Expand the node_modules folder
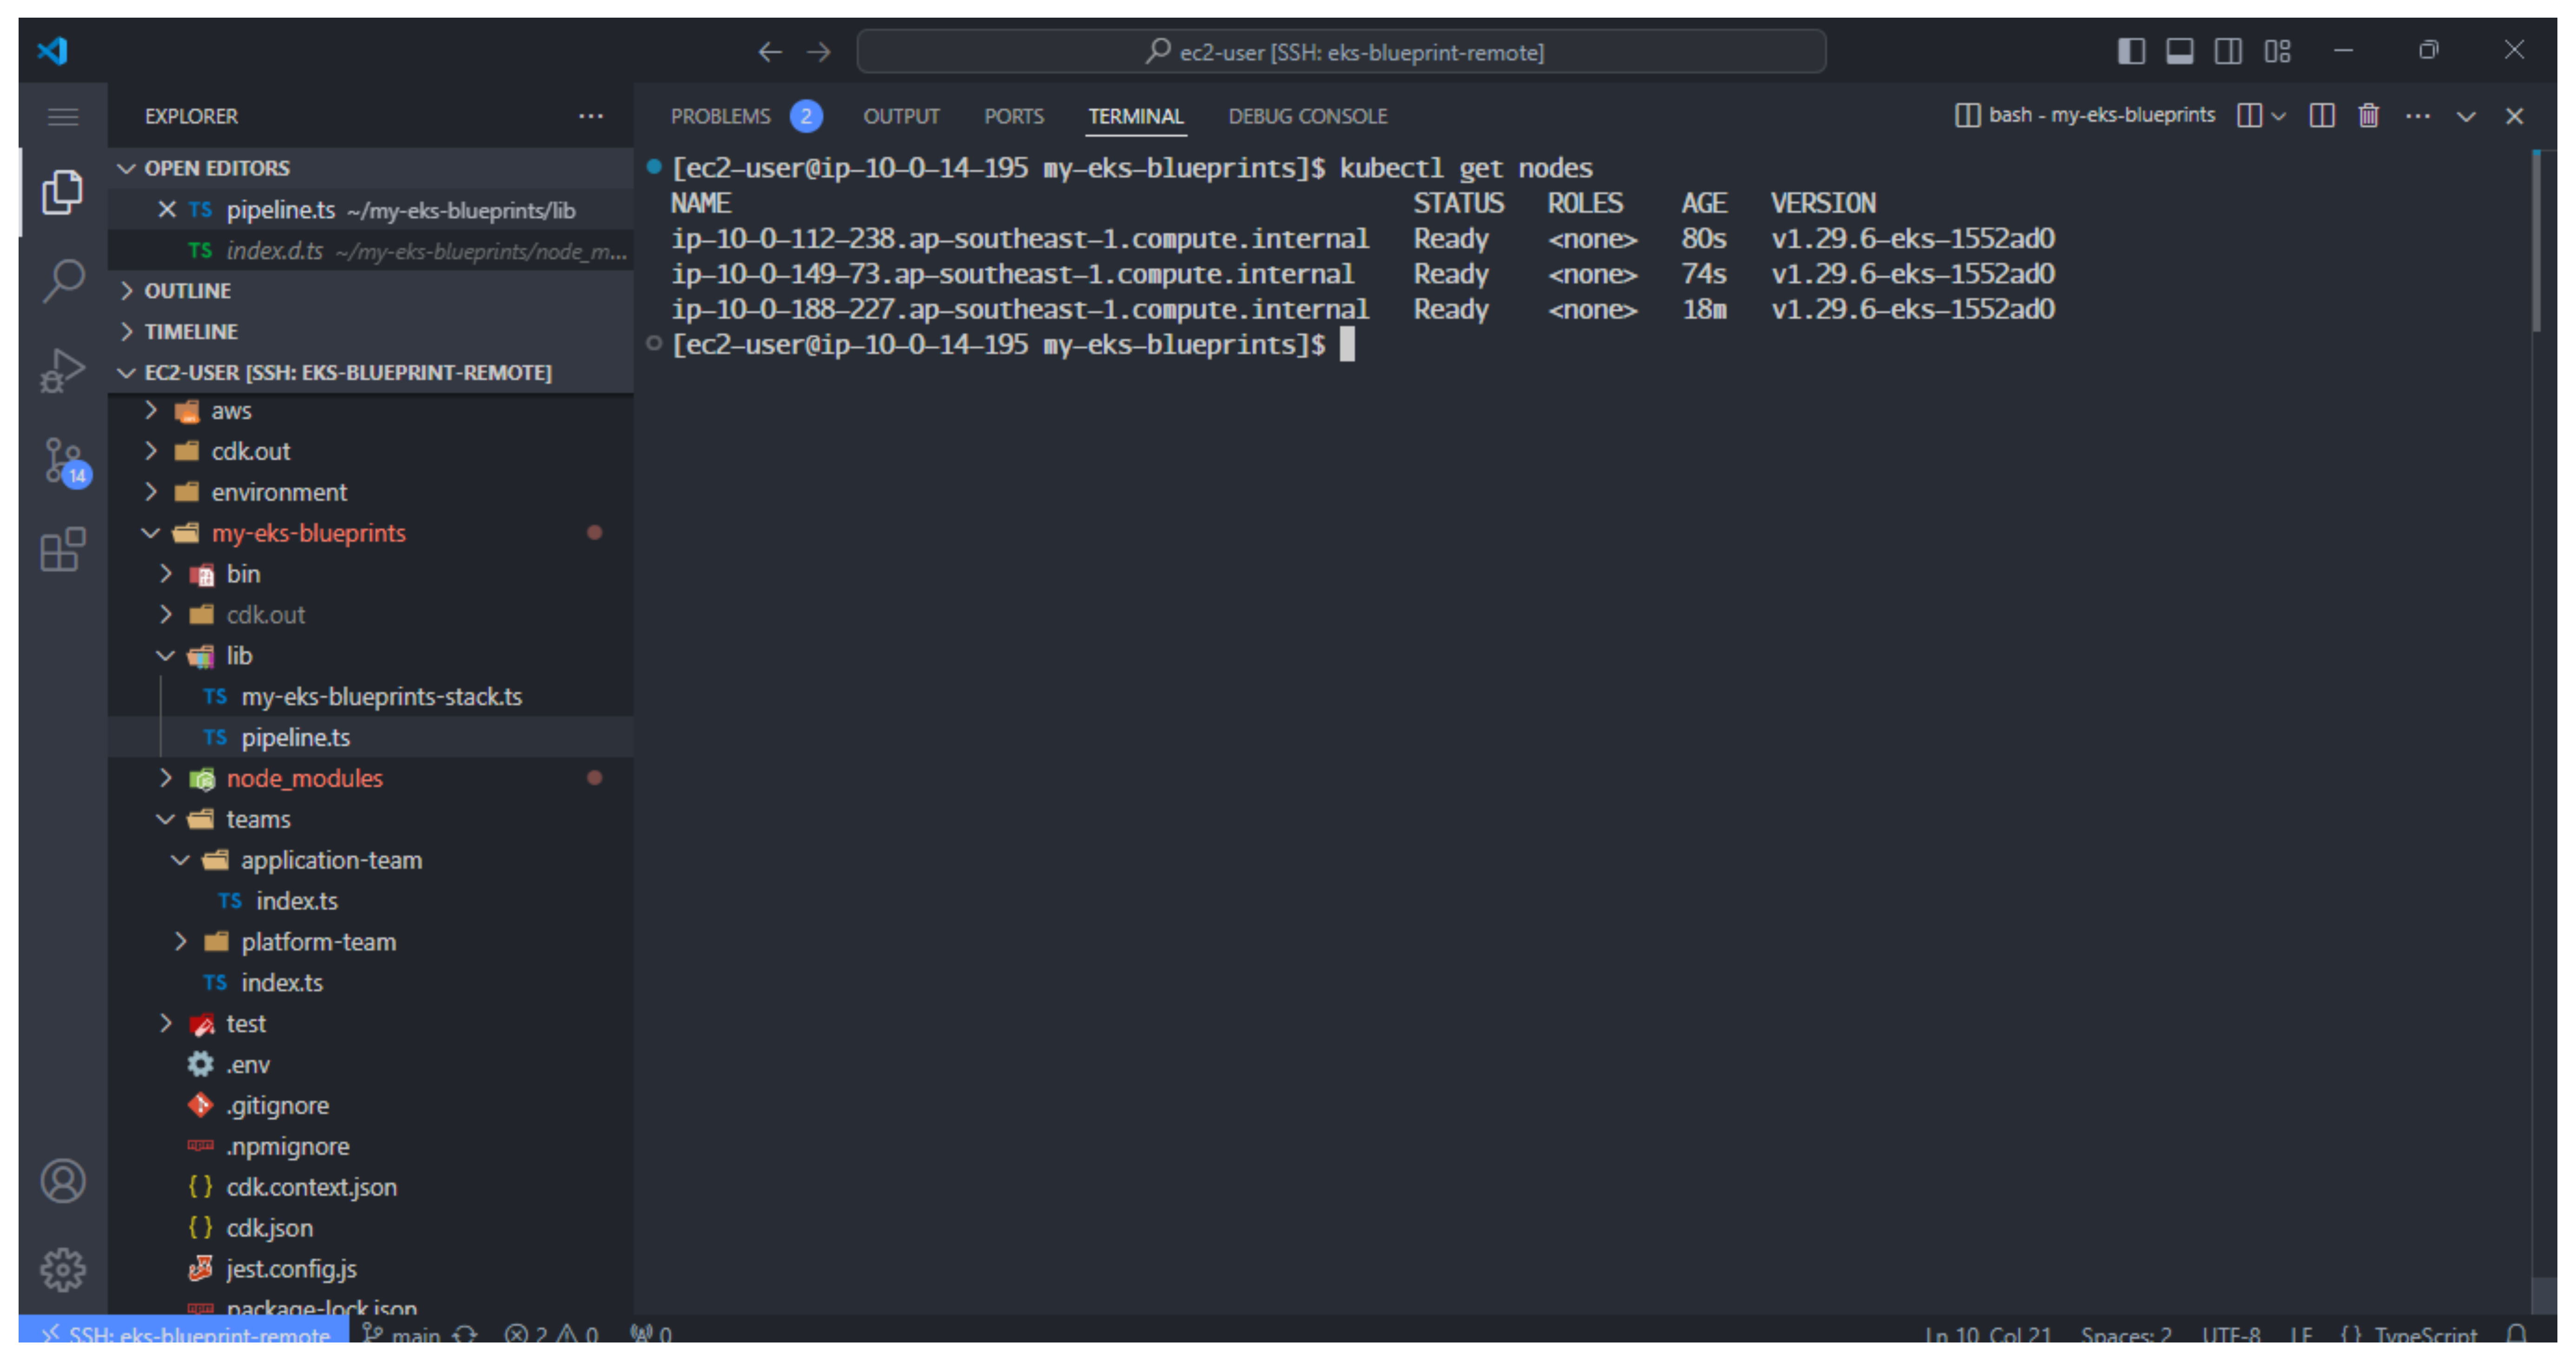This screenshot has height=1362, width=2576. (304, 778)
